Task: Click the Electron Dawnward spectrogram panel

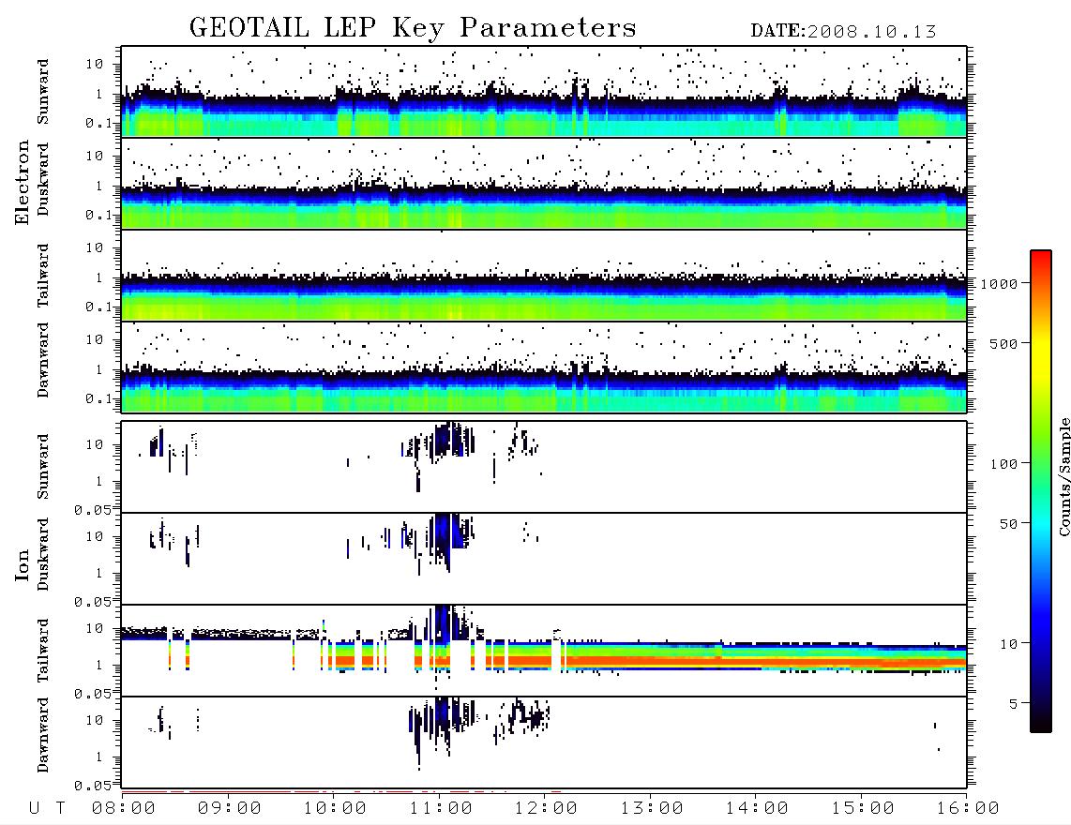Action: (x=544, y=367)
